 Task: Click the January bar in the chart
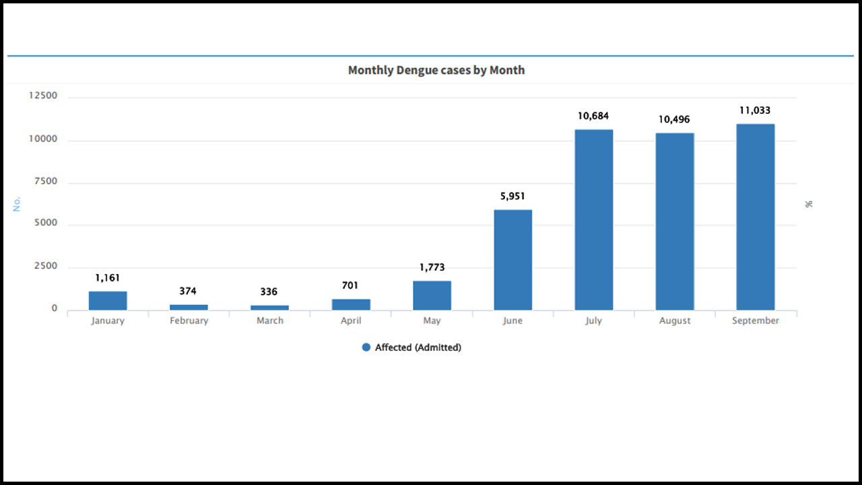[x=108, y=300]
